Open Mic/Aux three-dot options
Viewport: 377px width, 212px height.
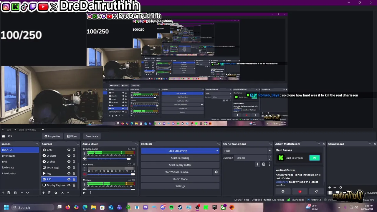tap(85, 185)
